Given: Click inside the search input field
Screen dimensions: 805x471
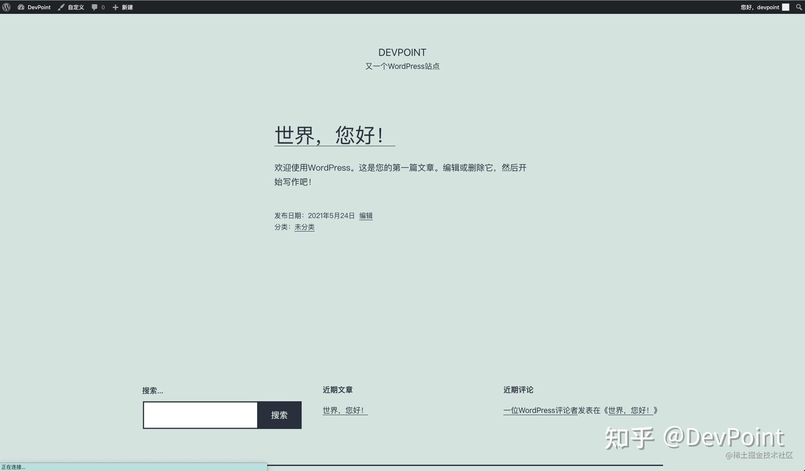Looking at the screenshot, I should (200, 415).
